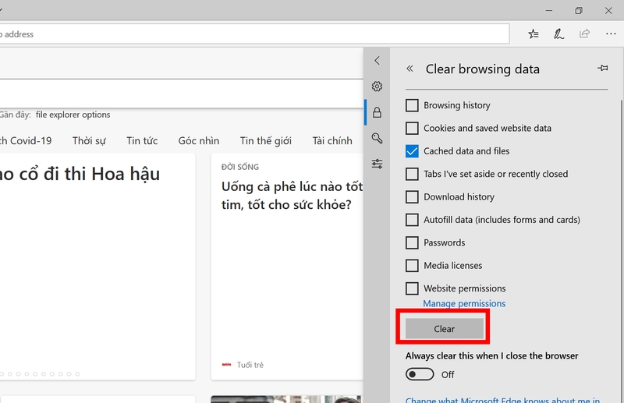This screenshot has width=624, height=403.
Task: Open Passwords & autofill key icon
Action: pos(377,138)
